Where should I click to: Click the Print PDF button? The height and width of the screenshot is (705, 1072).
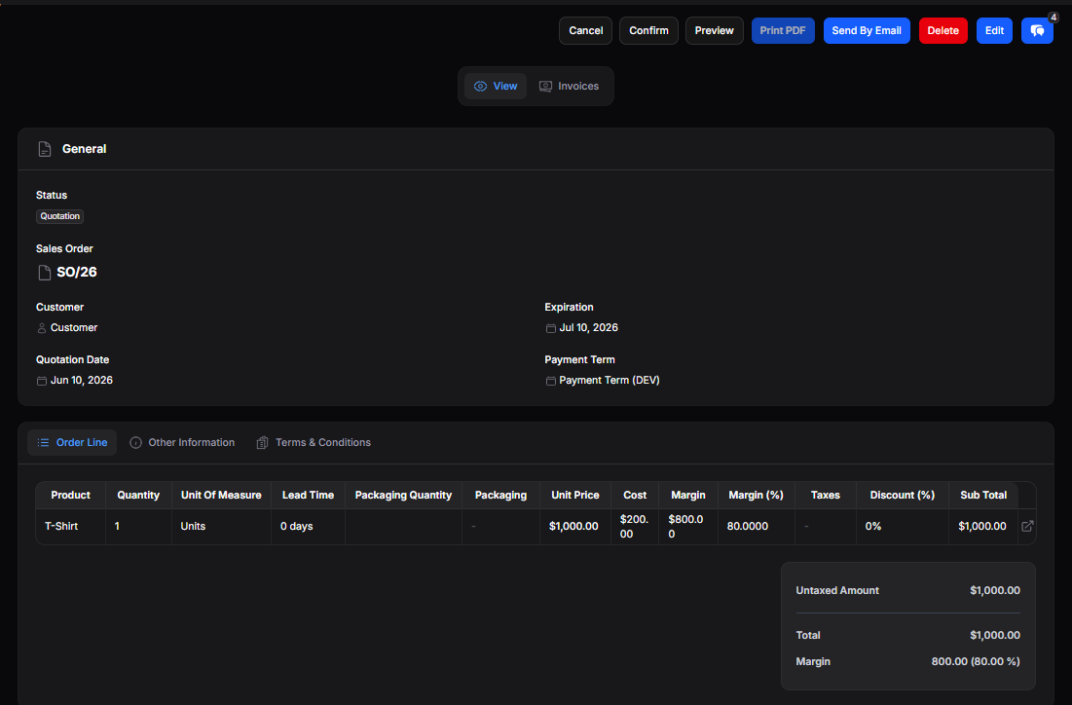pos(783,31)
